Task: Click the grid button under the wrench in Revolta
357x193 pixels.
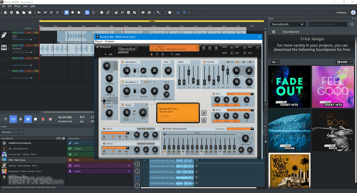Action: point(204,120)
